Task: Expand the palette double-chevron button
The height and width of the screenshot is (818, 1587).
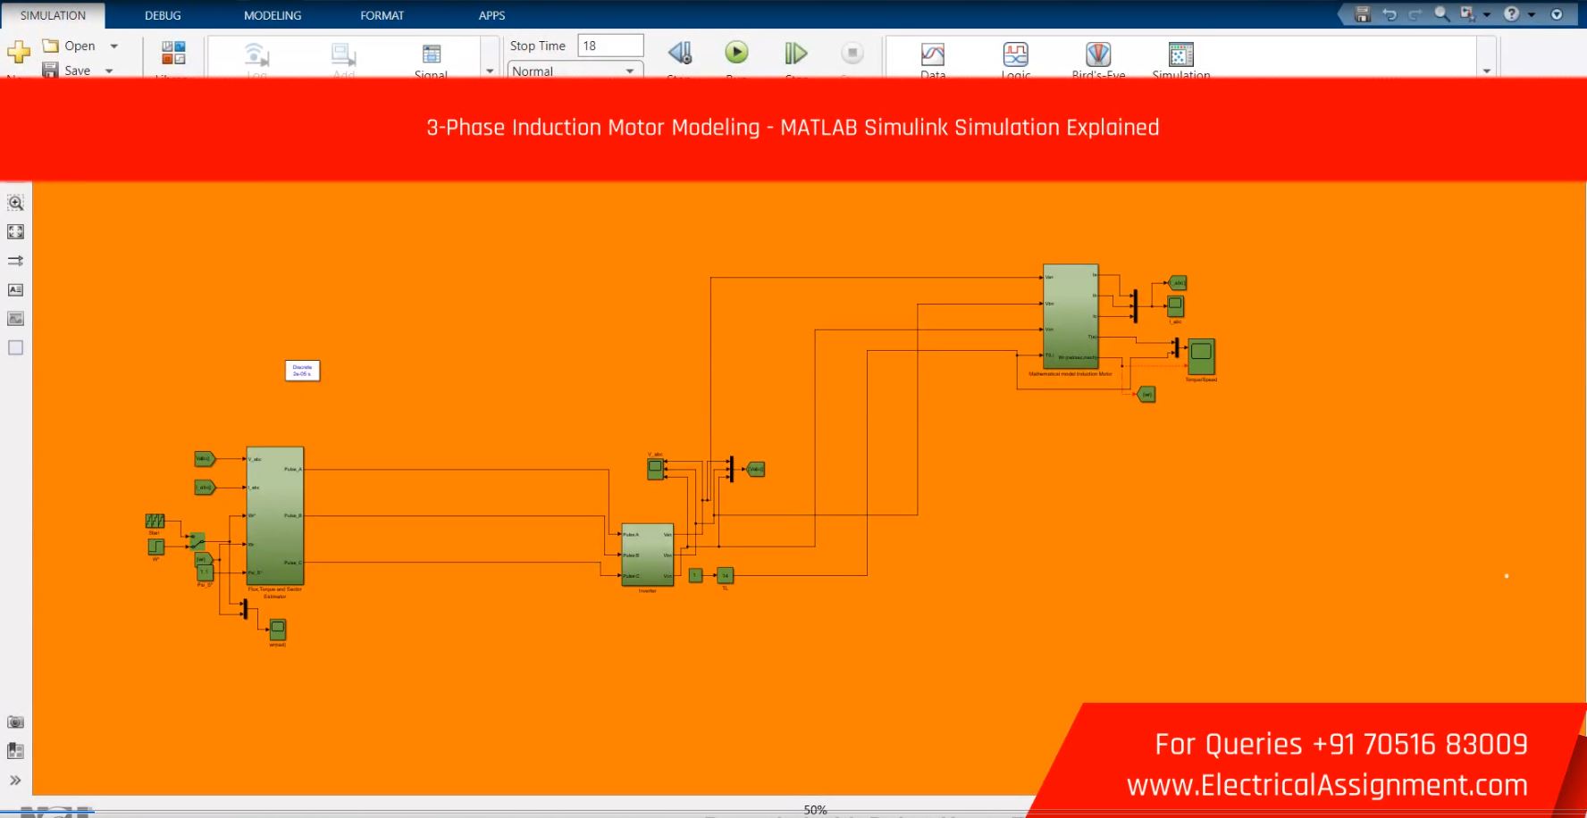Action: coord(16,780)
